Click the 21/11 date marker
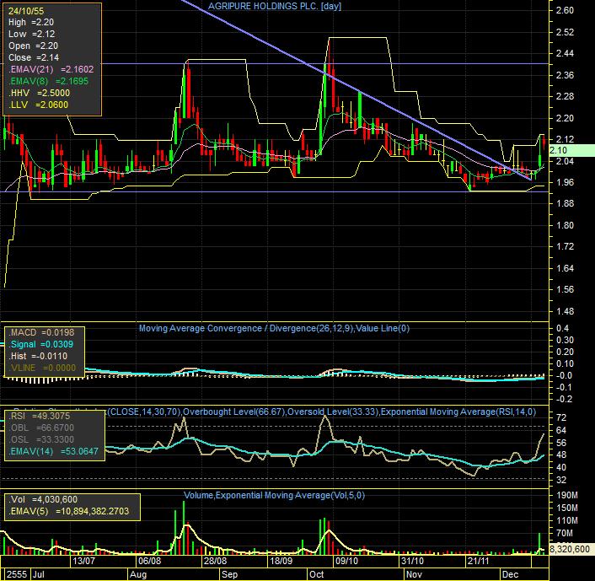Image resolution: width=595 pixels, height=581 pixels. [x=478, y=561]
